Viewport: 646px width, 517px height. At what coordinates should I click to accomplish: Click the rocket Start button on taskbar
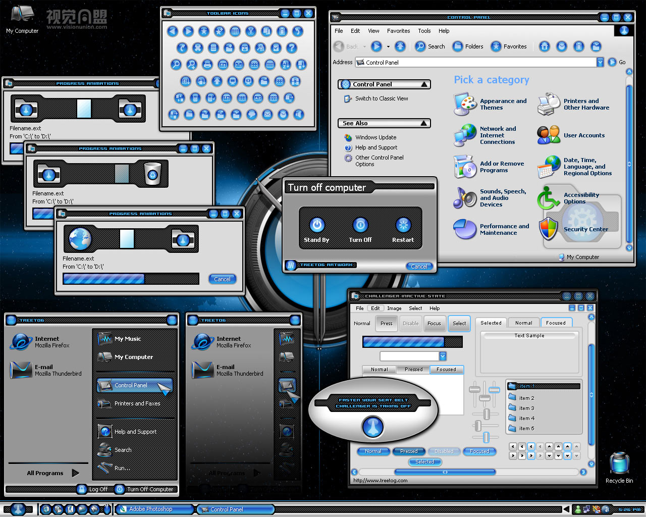(18, 509)
